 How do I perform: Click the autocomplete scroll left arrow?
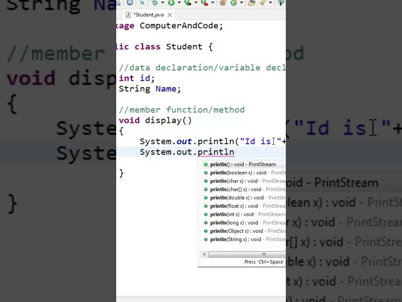click(x=204, y=254)
